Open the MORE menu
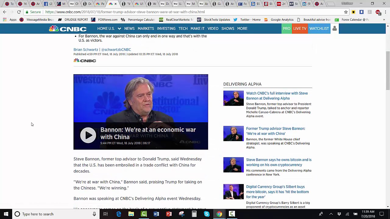 (242, 29)
